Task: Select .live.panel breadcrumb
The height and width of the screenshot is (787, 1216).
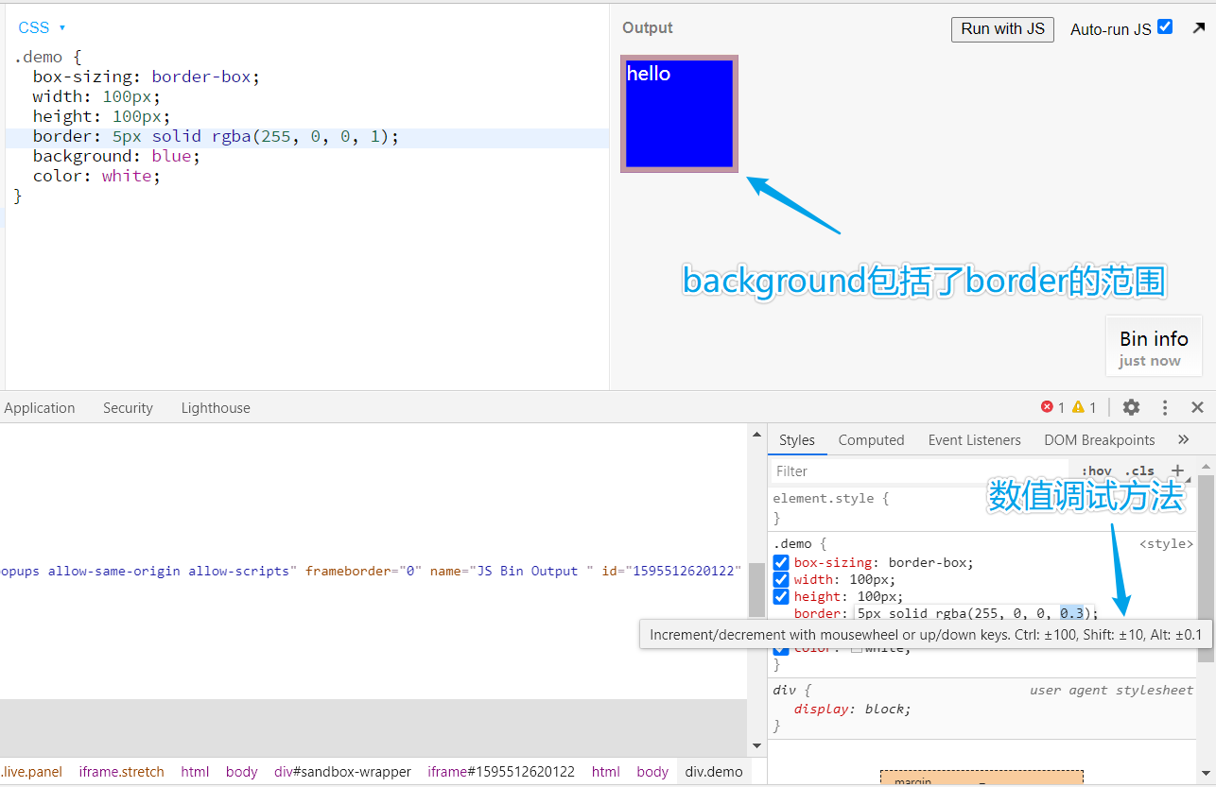Action: coord(31,772)
